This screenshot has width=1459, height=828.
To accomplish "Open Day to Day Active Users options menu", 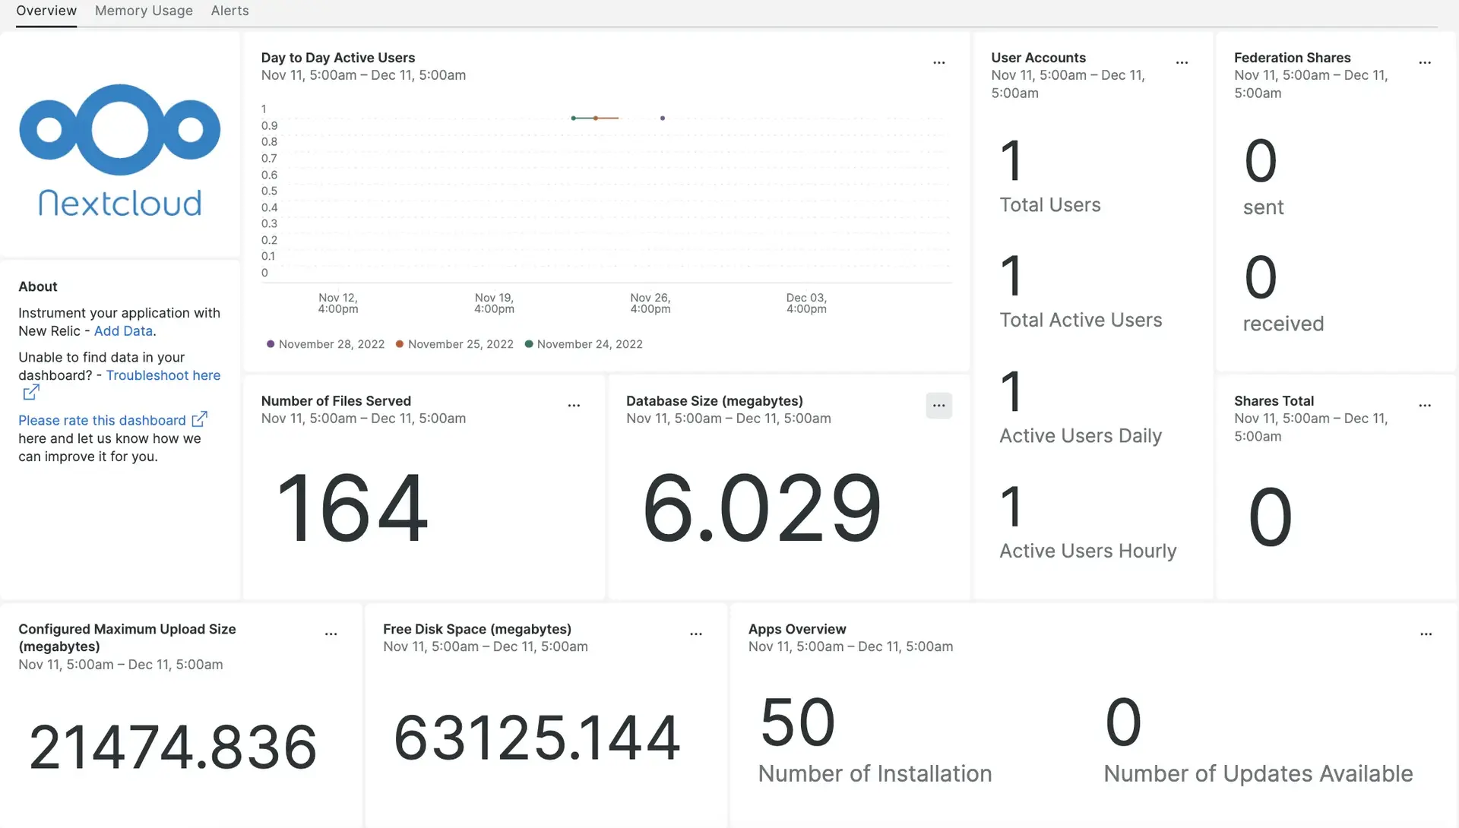I will (x=938, y=62).
